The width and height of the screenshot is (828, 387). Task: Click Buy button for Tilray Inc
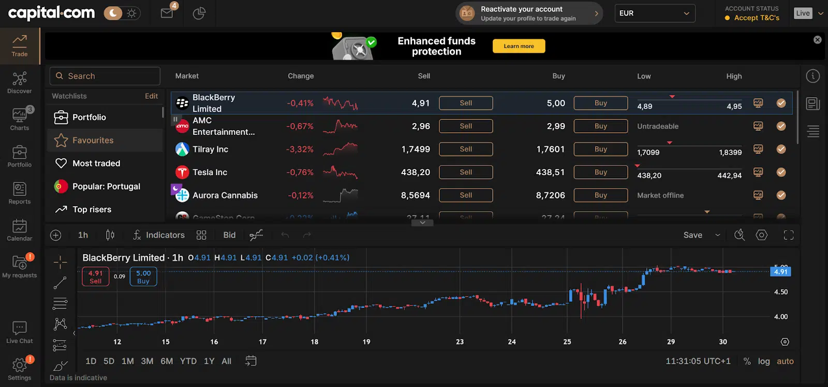point(600,149)
